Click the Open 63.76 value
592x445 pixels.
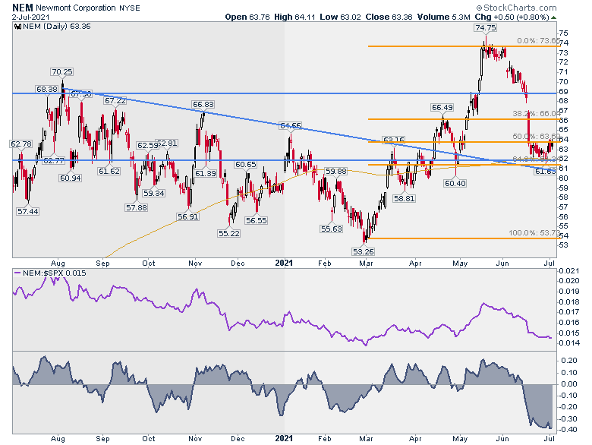click(x=247, y=17)
